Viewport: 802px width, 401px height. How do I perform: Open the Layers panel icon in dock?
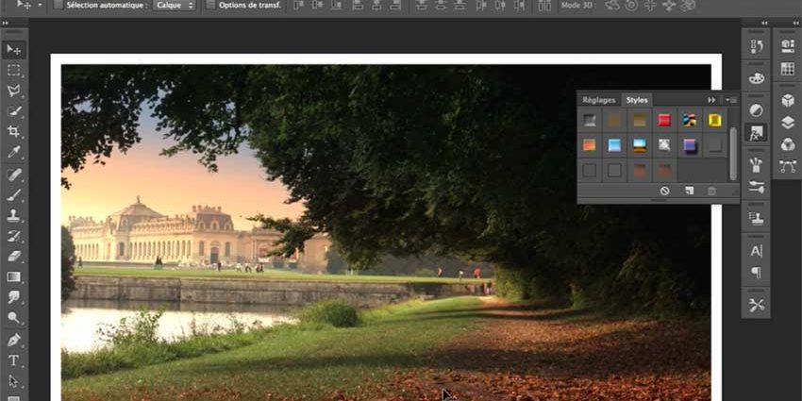coord(788,123)
